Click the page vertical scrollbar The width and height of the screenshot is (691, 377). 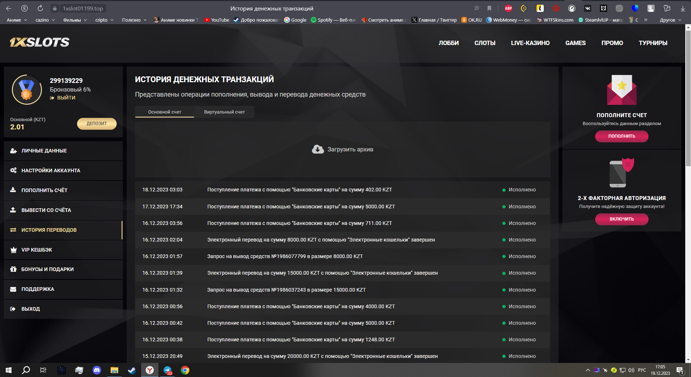[688, 98]
